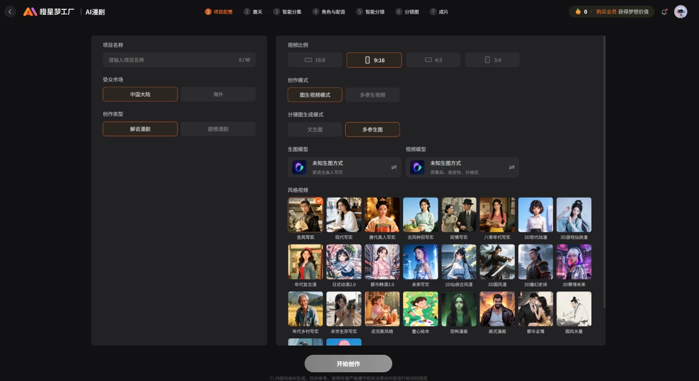Click the AI漫剧 title

click(95, 11)
